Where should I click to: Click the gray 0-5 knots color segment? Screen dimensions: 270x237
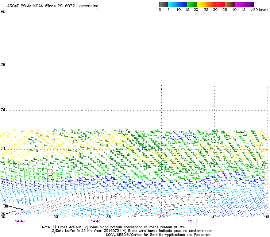coord(163,4)
